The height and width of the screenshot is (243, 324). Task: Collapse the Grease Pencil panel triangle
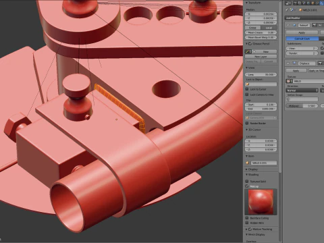246,44
